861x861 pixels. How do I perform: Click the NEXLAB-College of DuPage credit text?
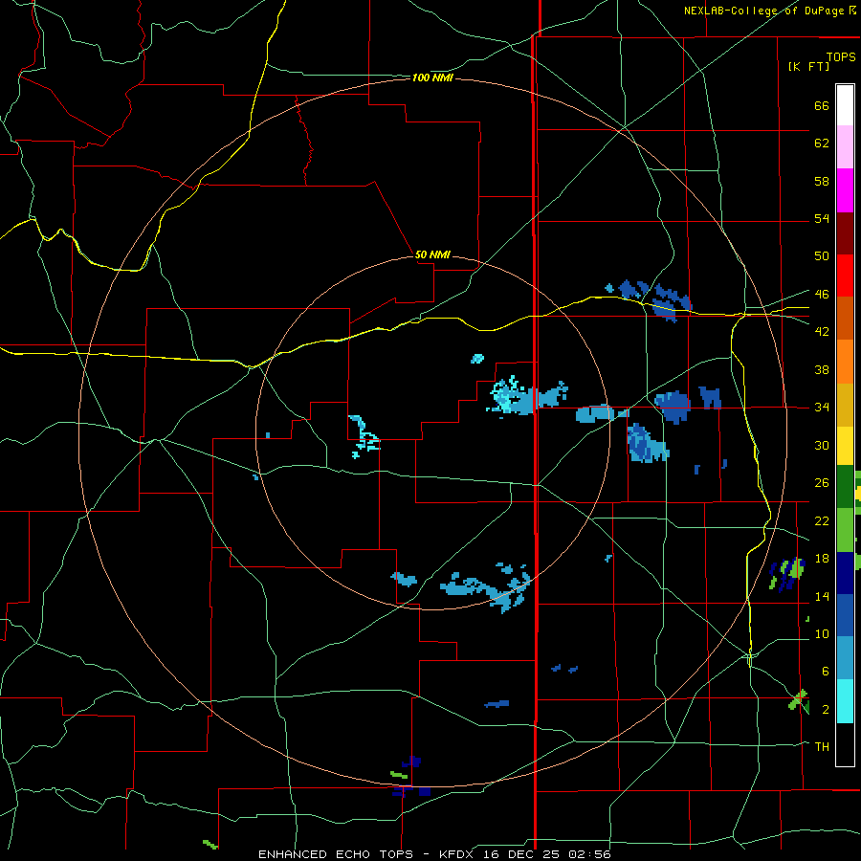764,11
